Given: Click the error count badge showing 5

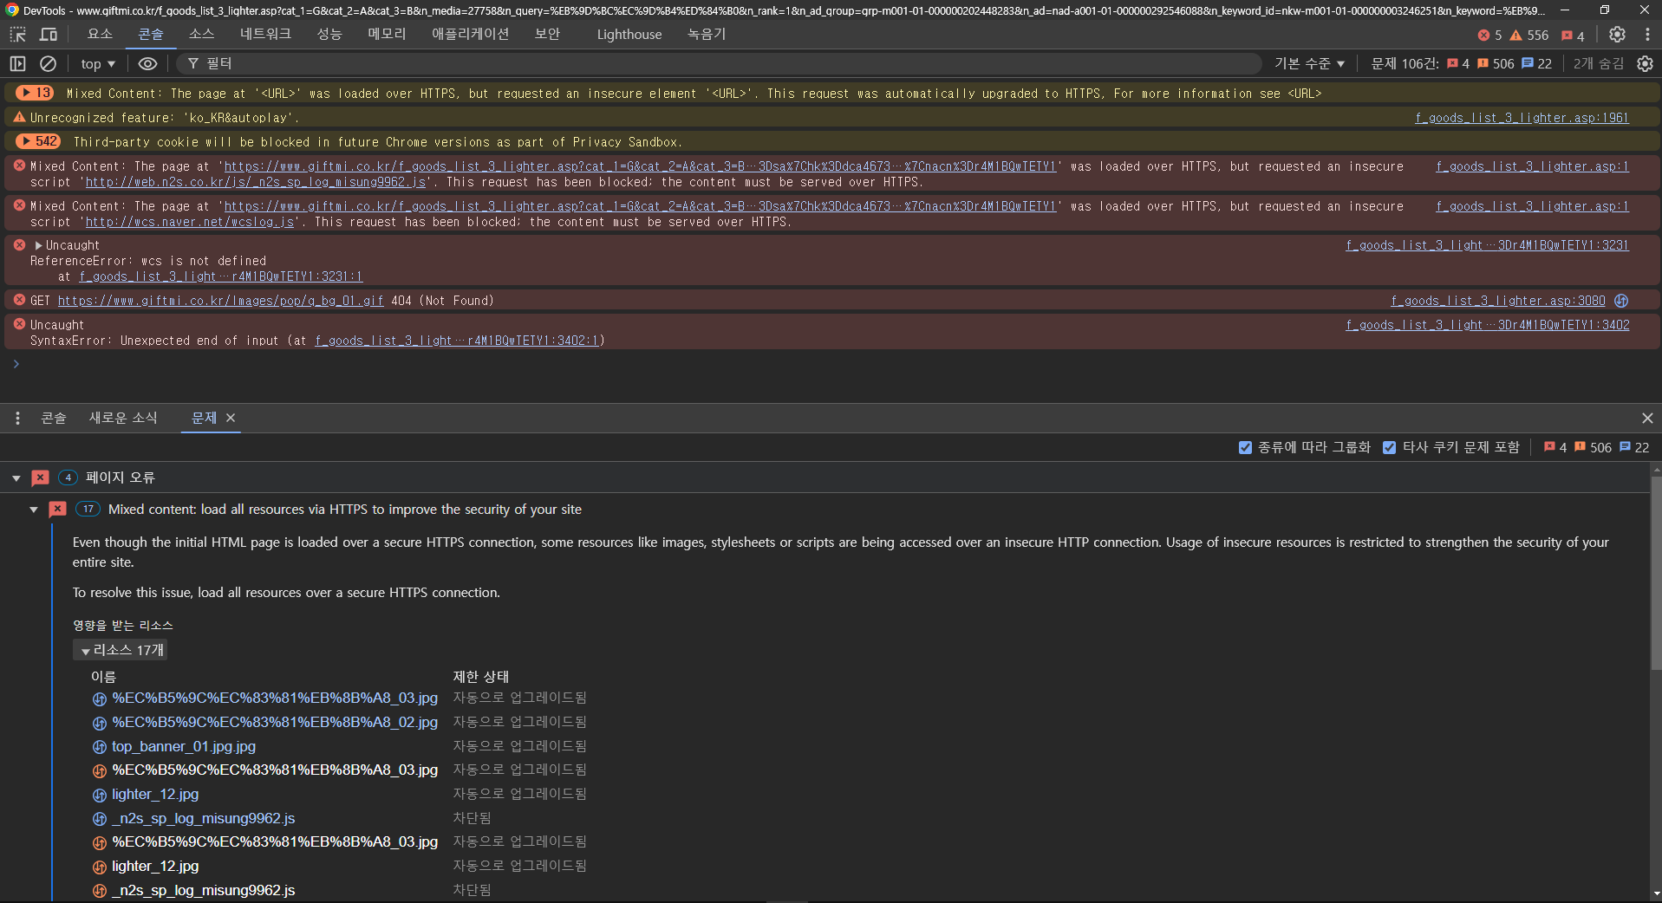Looking at the screenshot, I should 1489,36.
